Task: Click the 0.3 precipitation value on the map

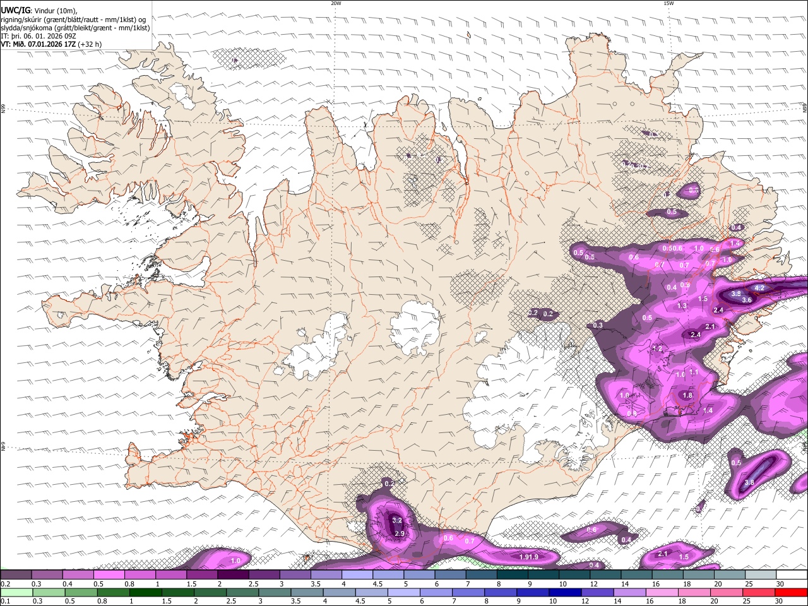Action: click(598, 325)
